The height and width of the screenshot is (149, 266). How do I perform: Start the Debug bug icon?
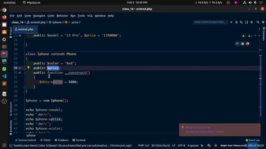click(236, 22)
